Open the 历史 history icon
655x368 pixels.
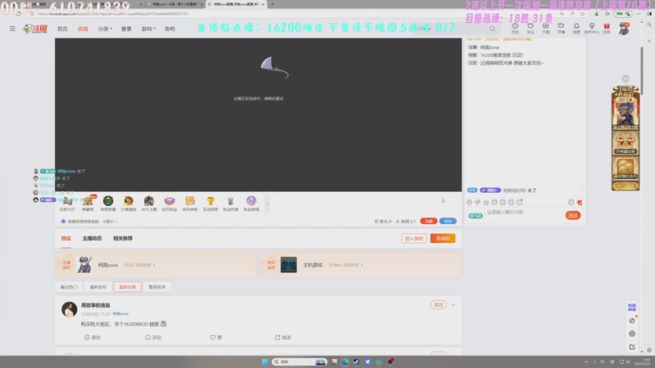515,28
